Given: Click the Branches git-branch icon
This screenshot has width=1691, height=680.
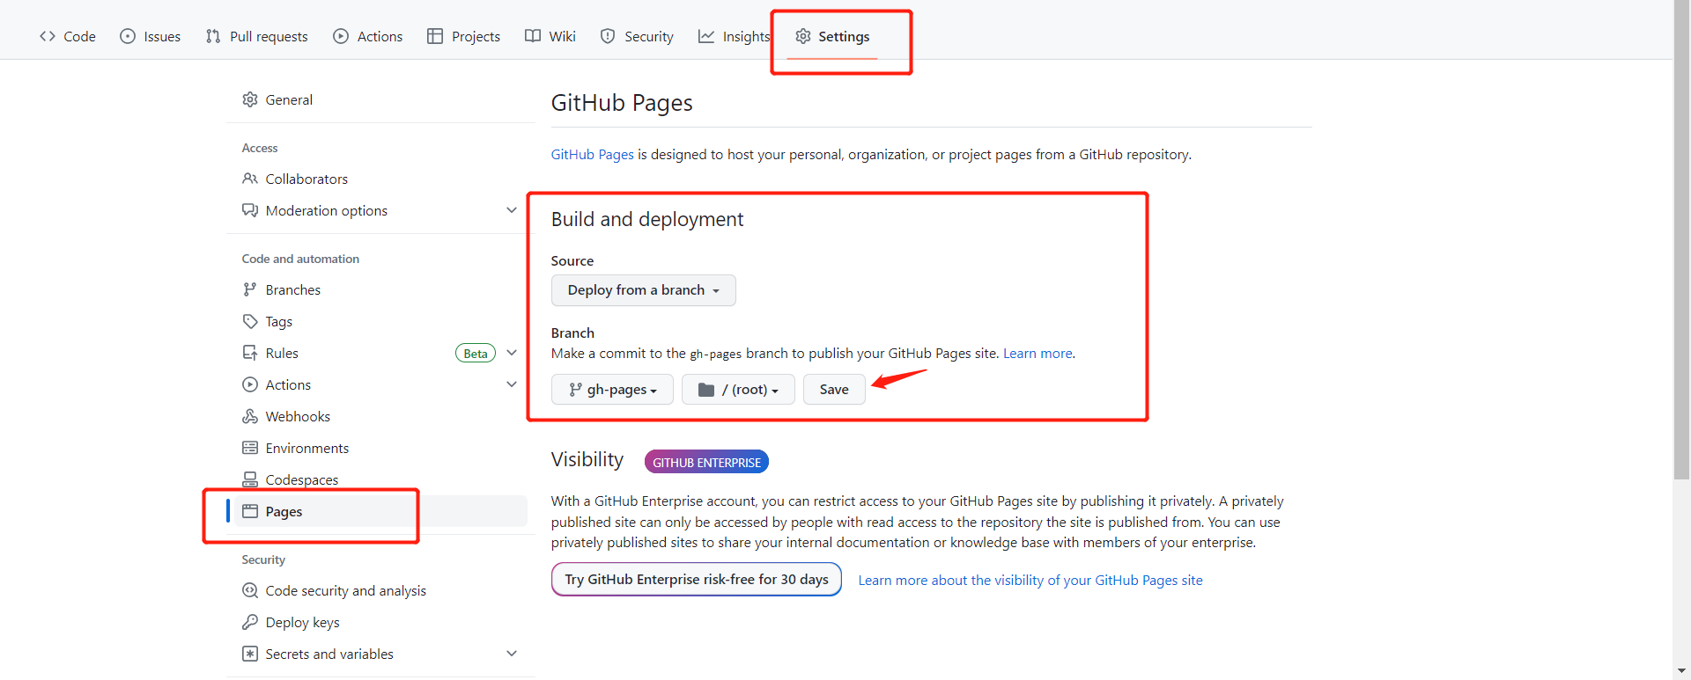Looking at the screenshot, I should 250,289.
